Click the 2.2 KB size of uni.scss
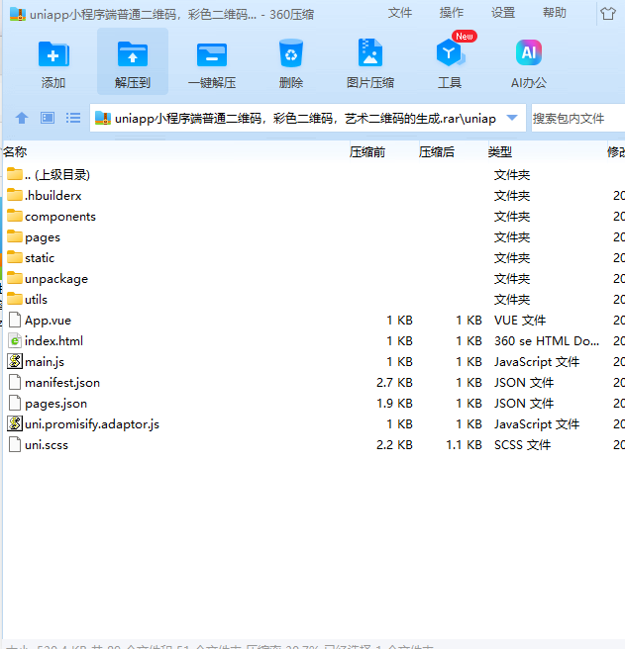Image resolution: width=625 pixels, height=649 pixels. pyautogui.click(x=394, y=445)
